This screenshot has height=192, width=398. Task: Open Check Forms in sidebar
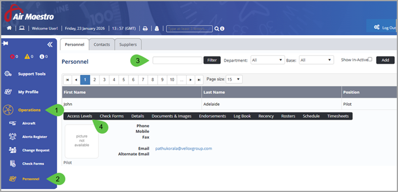(33, 164)
